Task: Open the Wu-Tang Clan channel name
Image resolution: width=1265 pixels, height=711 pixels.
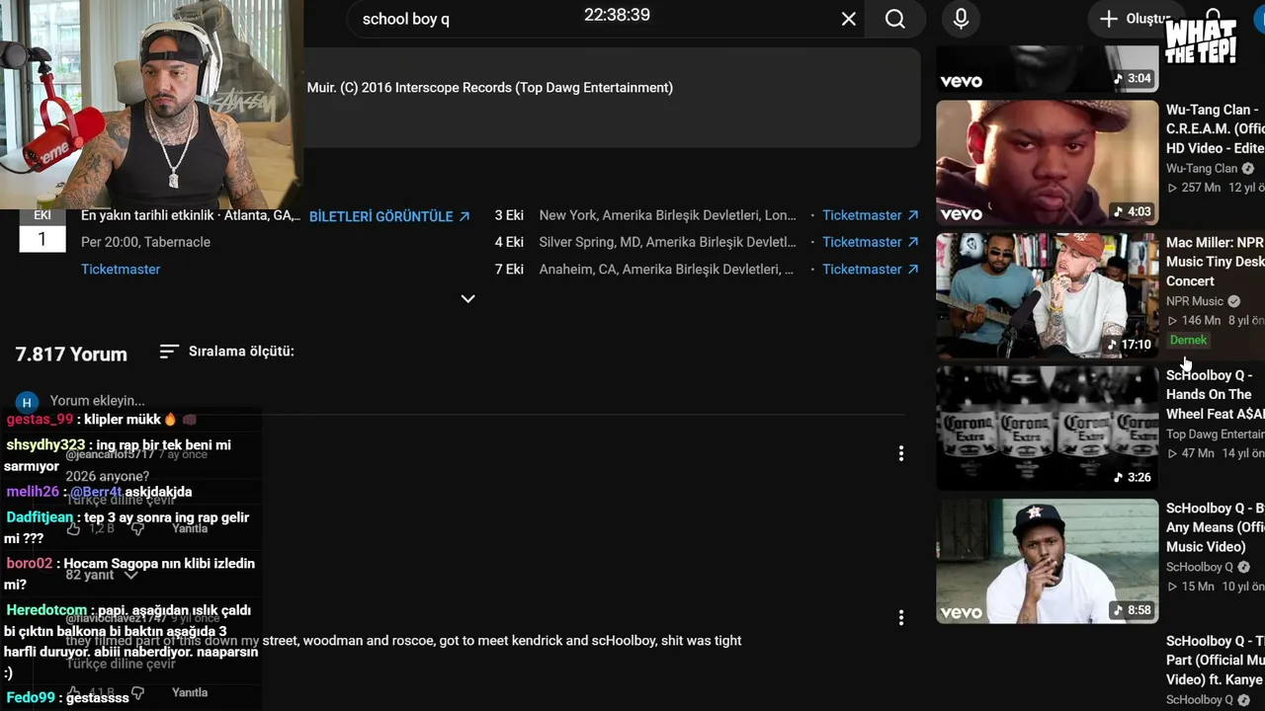Action: click(1202, 169)
